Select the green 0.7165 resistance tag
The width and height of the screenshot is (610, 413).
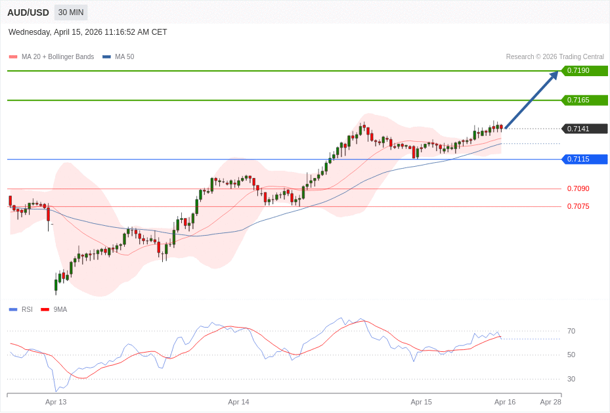(x=584, y=100)
